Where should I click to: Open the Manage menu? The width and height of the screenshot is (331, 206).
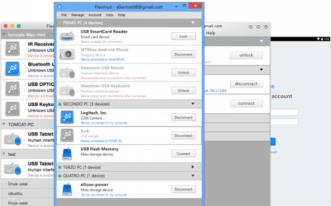(77, 15)
